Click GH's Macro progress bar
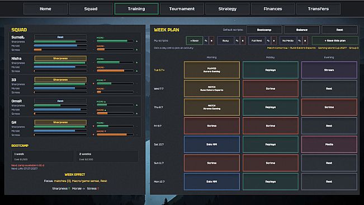Viewport: 364px width, 205px height. tap(115, 134)
